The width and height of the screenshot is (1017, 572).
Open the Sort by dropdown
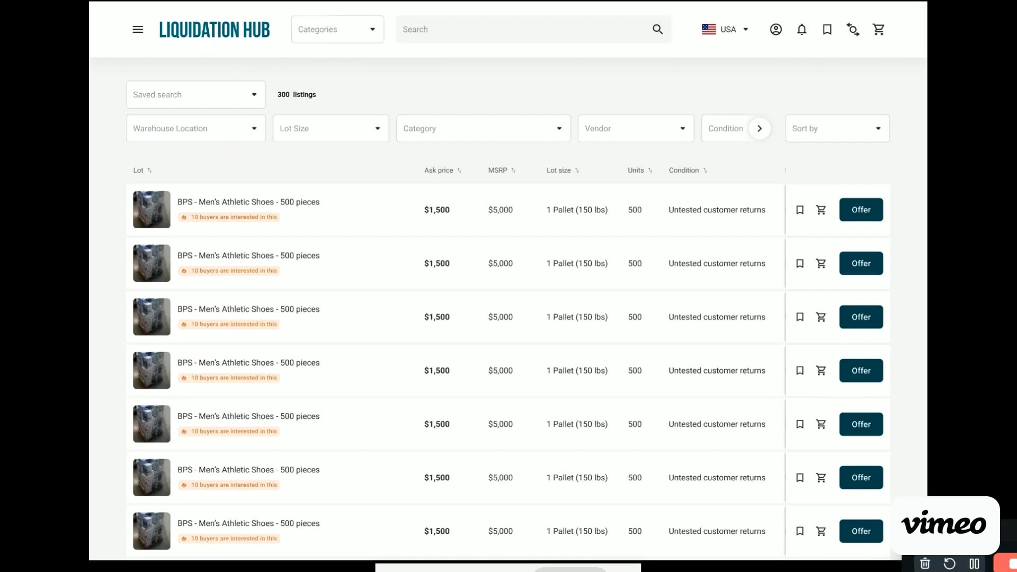[x=836, y=129]
